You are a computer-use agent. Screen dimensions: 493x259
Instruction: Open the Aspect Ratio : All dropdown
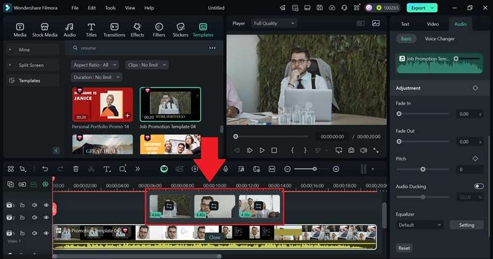click(95, 65)
